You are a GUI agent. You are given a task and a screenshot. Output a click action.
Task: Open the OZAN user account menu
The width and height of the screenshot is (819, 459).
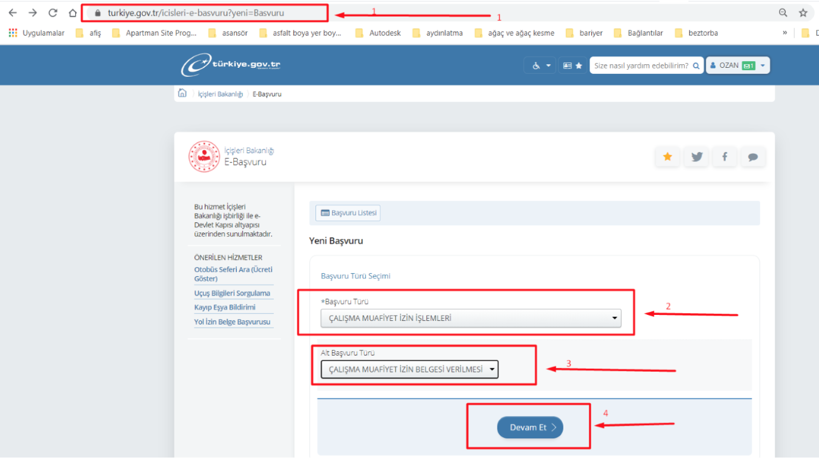[737, 65]
